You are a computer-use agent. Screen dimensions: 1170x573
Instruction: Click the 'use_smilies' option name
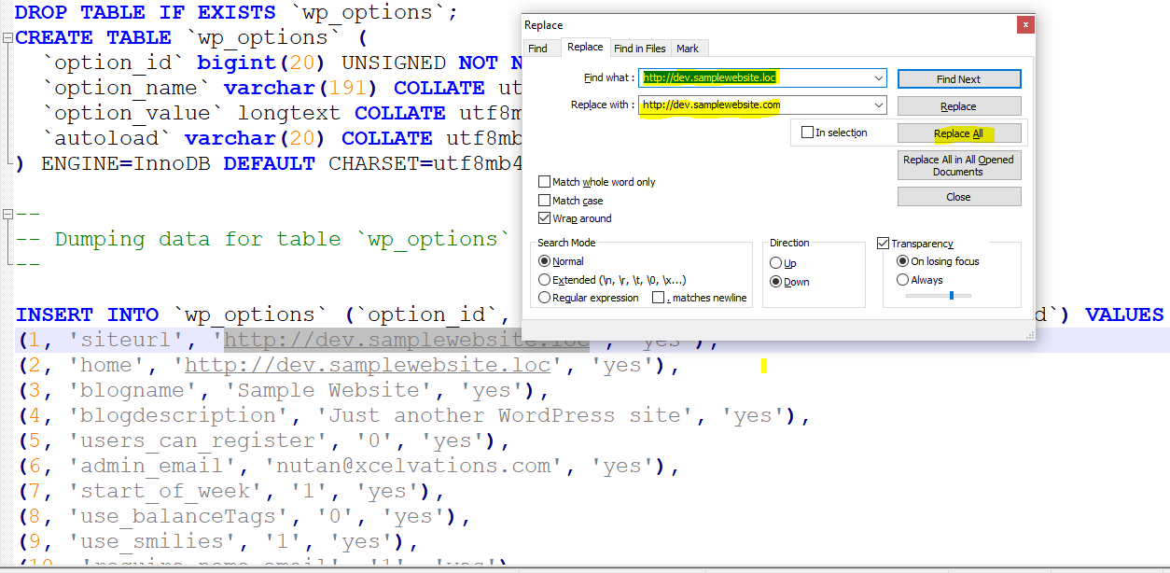click(x=152, y=541)
